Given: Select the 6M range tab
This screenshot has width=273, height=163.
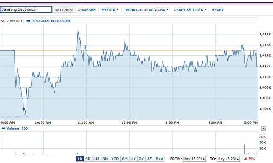Looking at the screenshot, I should coord(125,159).
